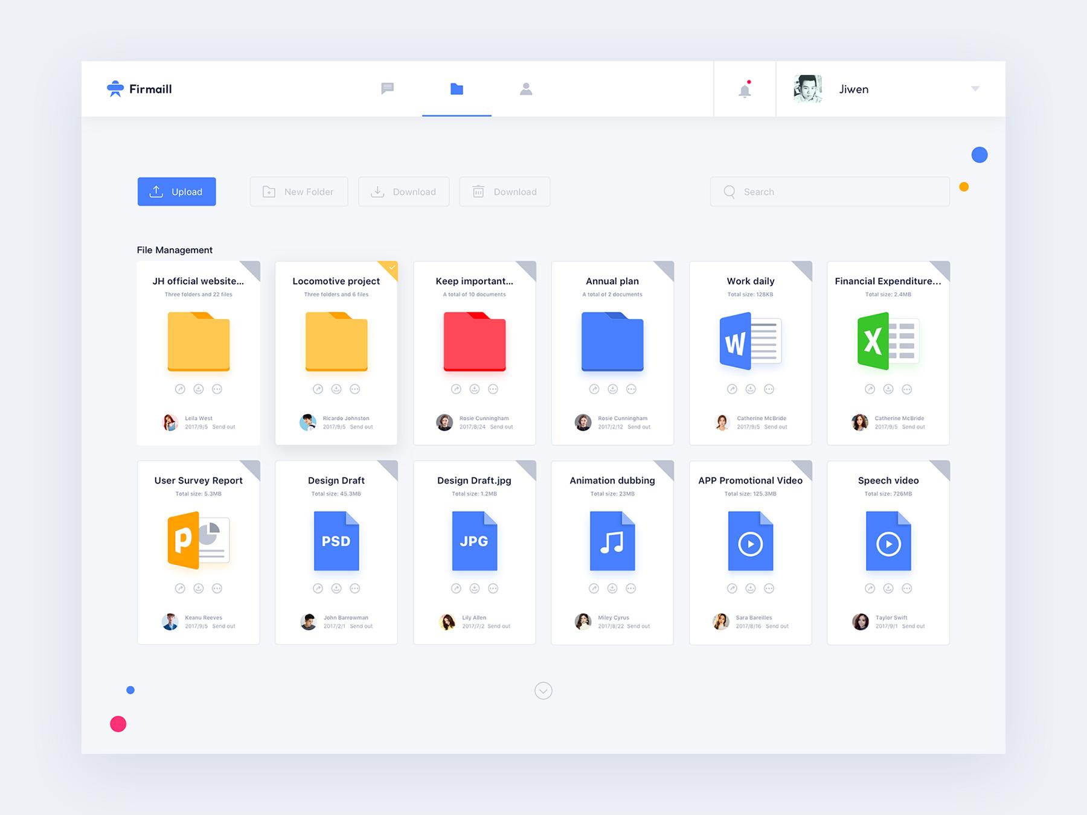The image size is (1087, 815).
Task: Click John Barrowman sender name
Action: [346, 618]
